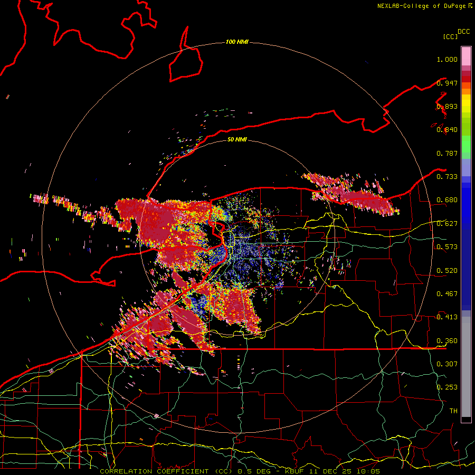This screenshot has width=475, height=475.
Task: Click the 0.467 value on color scale
Action: 447,294
